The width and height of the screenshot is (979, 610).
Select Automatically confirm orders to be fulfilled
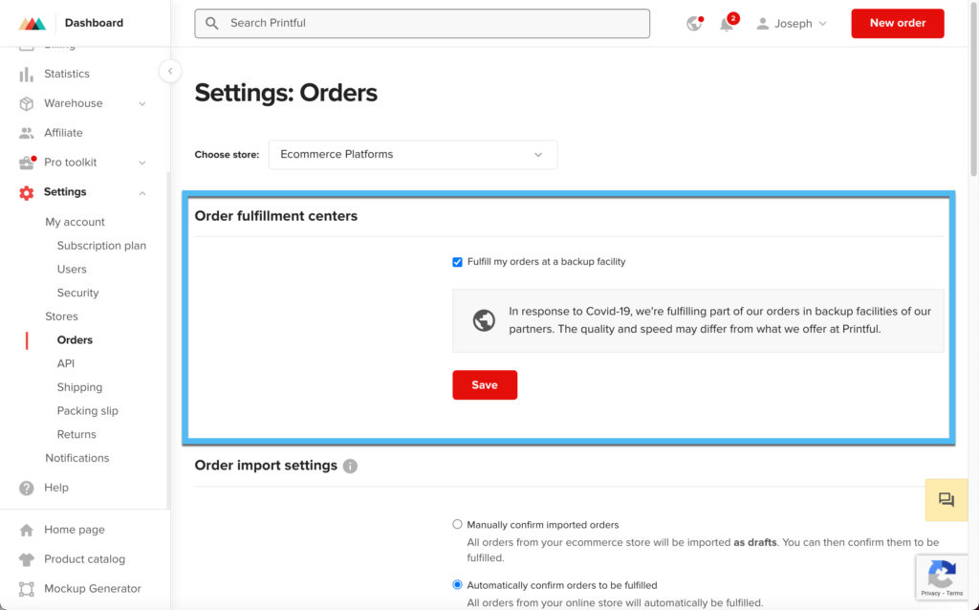[458, 585]
